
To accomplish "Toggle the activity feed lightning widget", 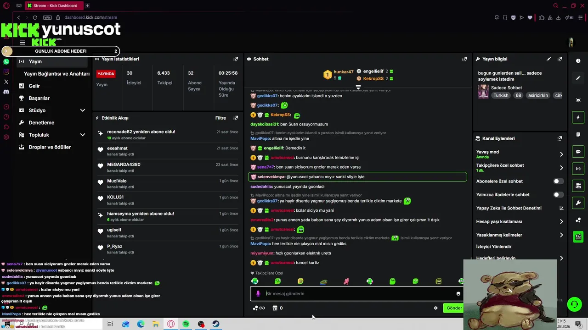I will click(x=578, y=118).
